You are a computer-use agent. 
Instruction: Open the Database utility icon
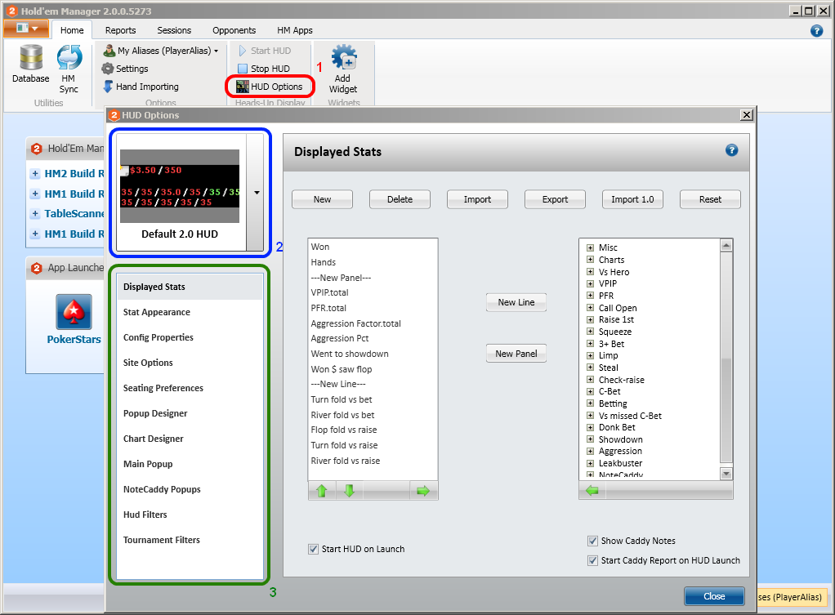31,57
